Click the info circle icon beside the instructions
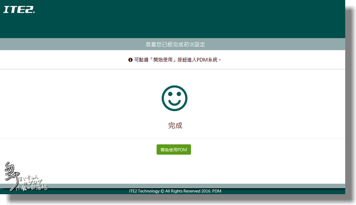Image resolution: width=356 pixels, height=205 pixels. coord(130,60)
